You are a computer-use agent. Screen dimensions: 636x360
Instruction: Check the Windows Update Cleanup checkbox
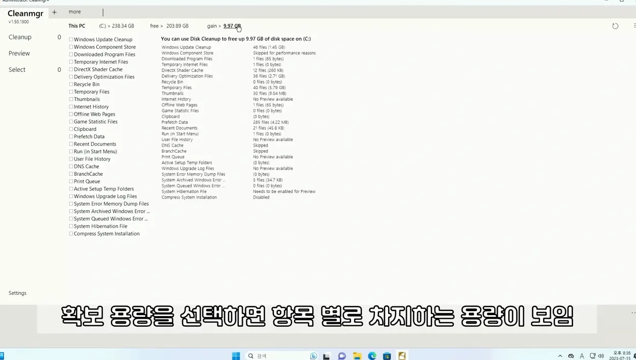tap(71, 39)
